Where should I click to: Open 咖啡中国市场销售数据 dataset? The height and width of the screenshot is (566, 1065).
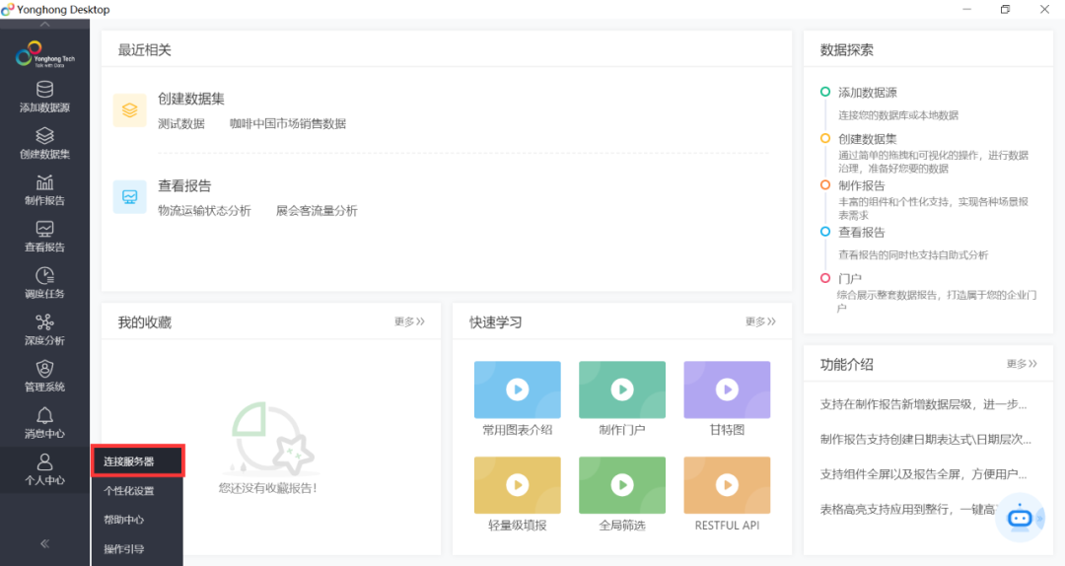pyautogui.click(x=288, y=123)
